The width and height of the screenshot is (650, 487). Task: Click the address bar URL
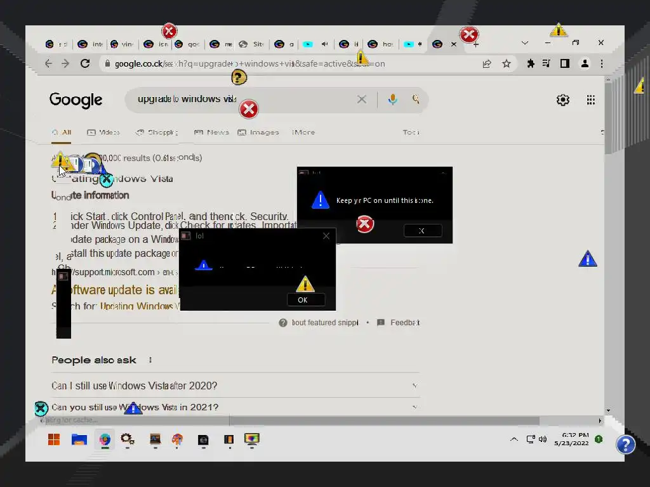click(x=250, y=64)
